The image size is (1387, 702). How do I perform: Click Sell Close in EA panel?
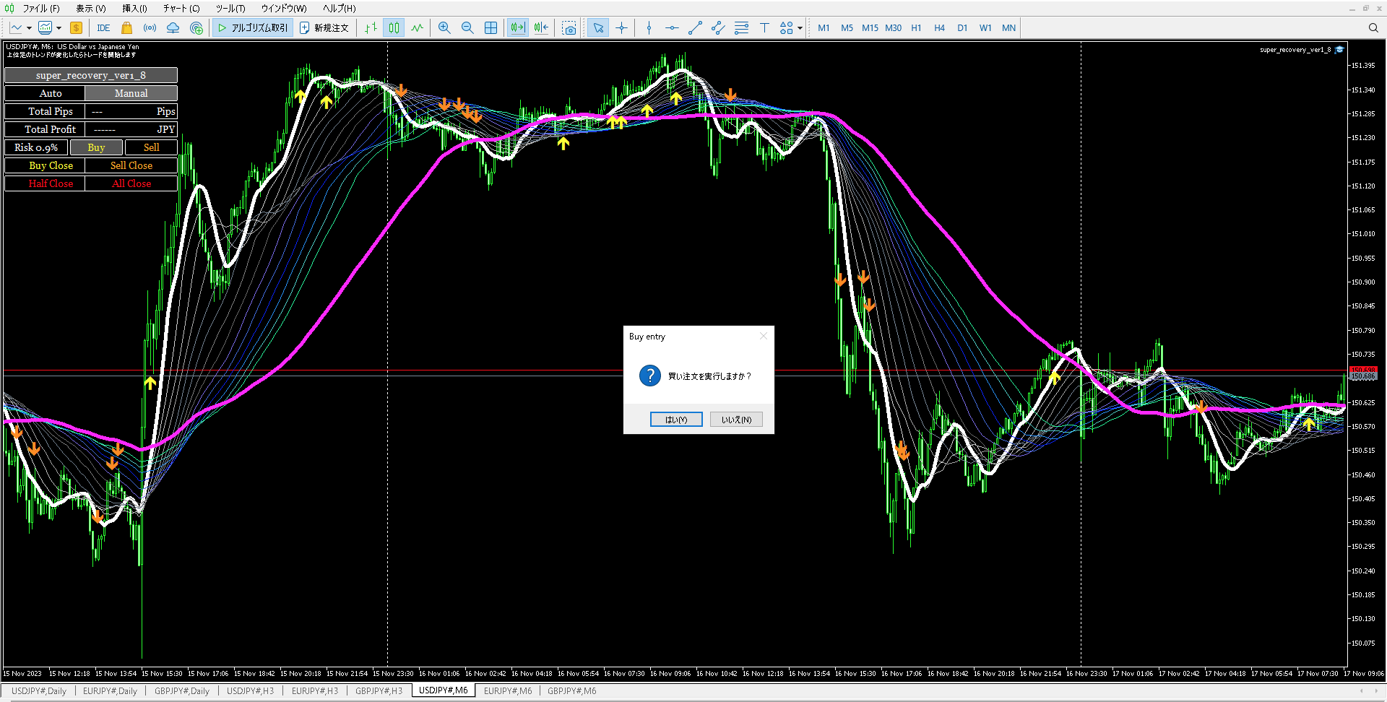131,165
